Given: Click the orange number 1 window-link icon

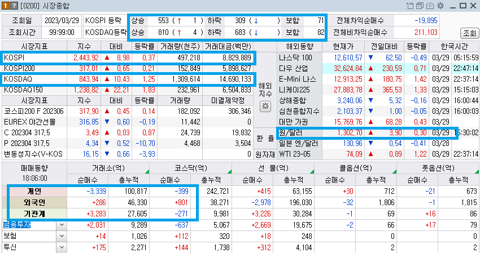Looking at the screenshot, I should click(6, 6).
